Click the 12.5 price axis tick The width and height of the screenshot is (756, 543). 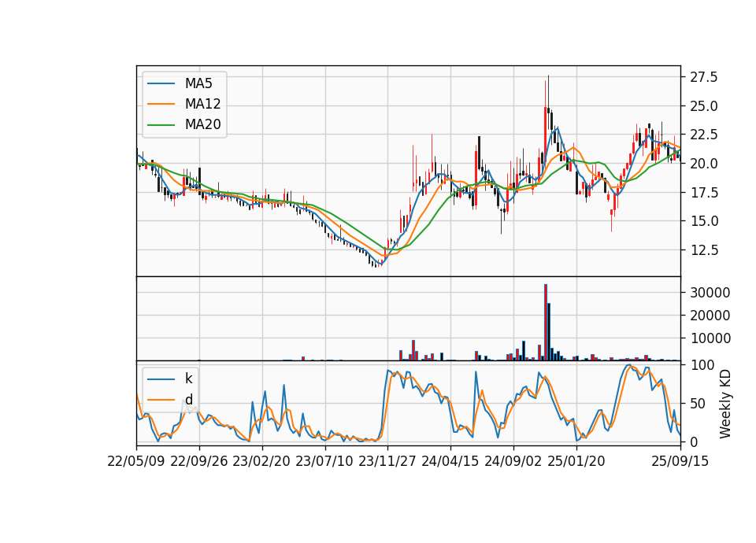tap(704, 250)
